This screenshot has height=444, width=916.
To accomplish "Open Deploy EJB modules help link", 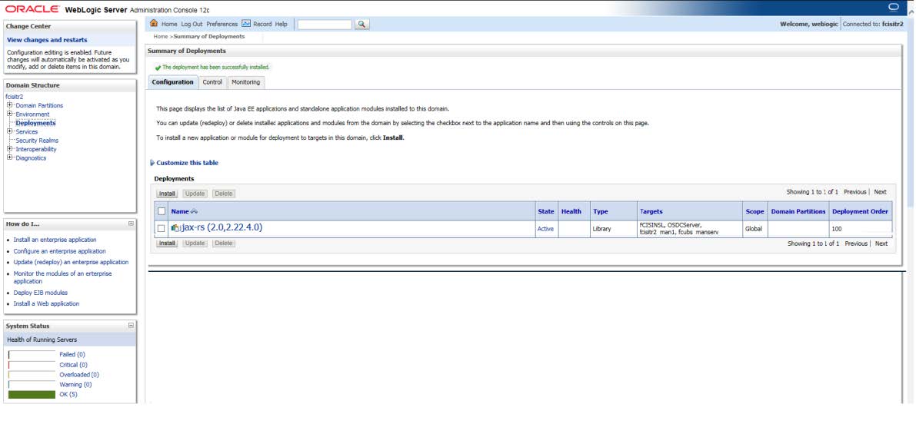I will pos(40,293).
